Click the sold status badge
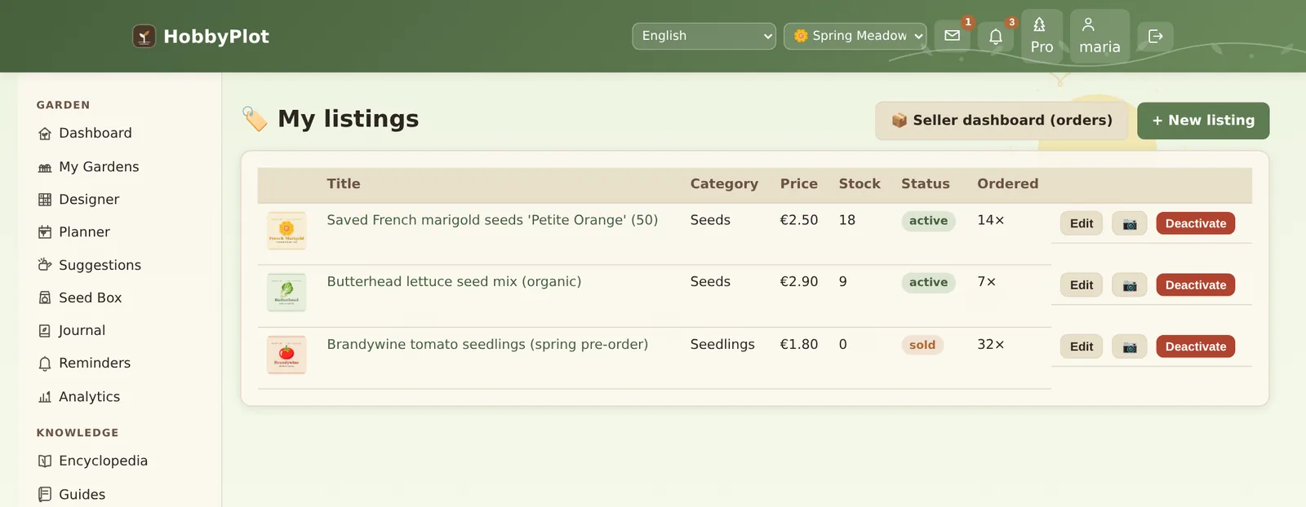Screen dimensions: 1306x507 point(922,345)
